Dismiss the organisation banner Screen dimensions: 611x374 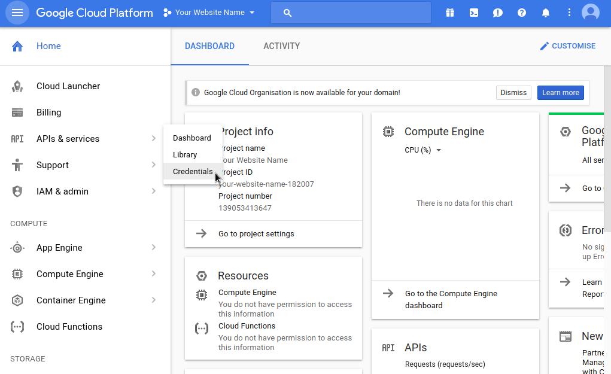click(x=513, y=93)
